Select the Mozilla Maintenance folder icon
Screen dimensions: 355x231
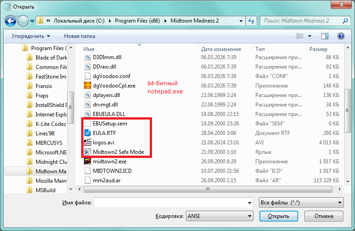[29, 181]
